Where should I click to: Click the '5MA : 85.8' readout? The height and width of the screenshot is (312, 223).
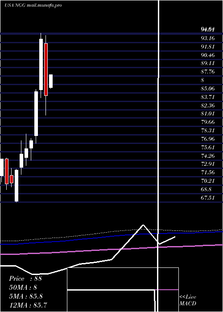[x=25, y=296]
